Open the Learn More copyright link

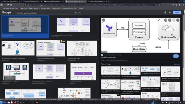[124, 60]
